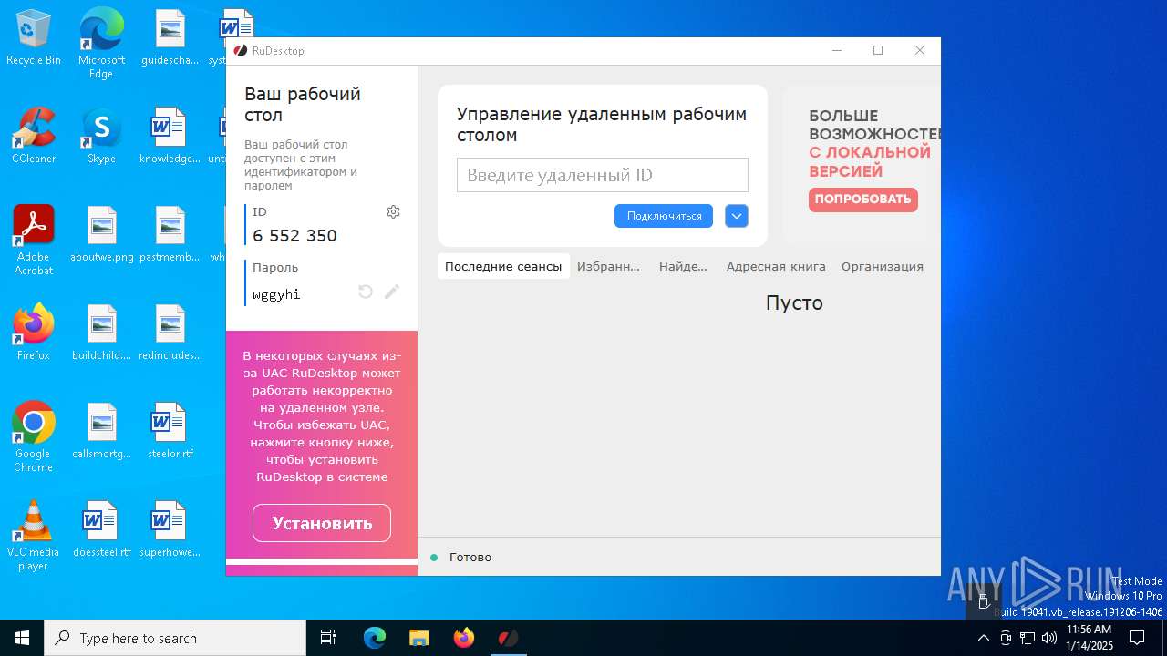Open Recycle Bin desktop icon
1167x656 pixels.
pos(34,38)
